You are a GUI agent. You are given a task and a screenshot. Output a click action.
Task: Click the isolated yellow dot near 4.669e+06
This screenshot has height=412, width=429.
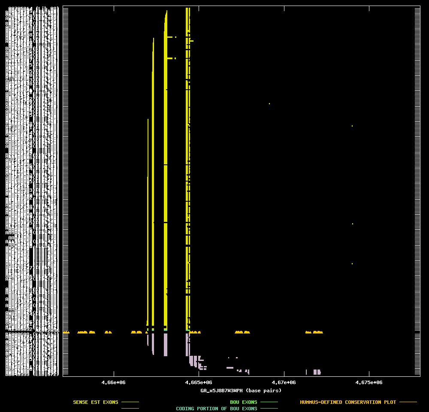click(x=269, y=104)
